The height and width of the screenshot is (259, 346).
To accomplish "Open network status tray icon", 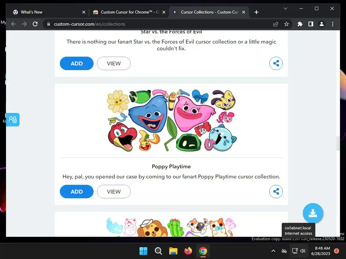I will [295, 251].
